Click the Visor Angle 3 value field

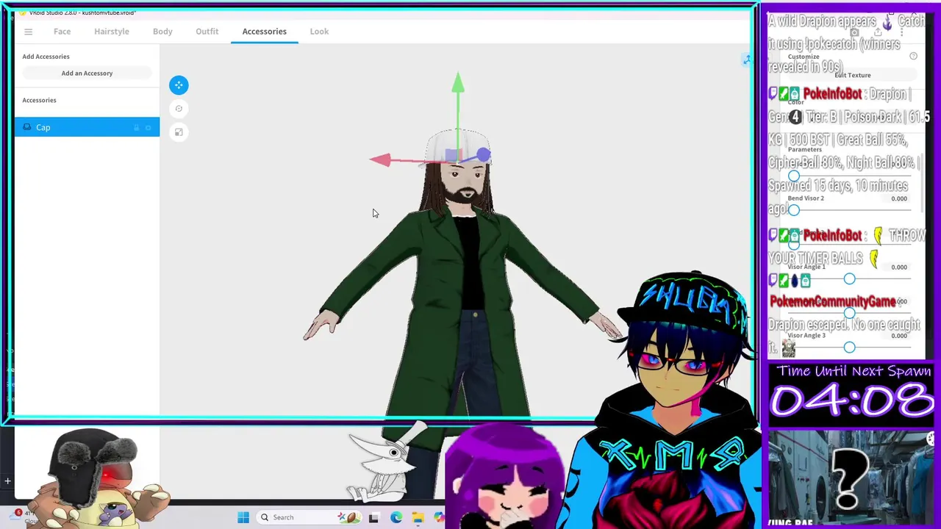pyautogui.click(x=898, y=336)
